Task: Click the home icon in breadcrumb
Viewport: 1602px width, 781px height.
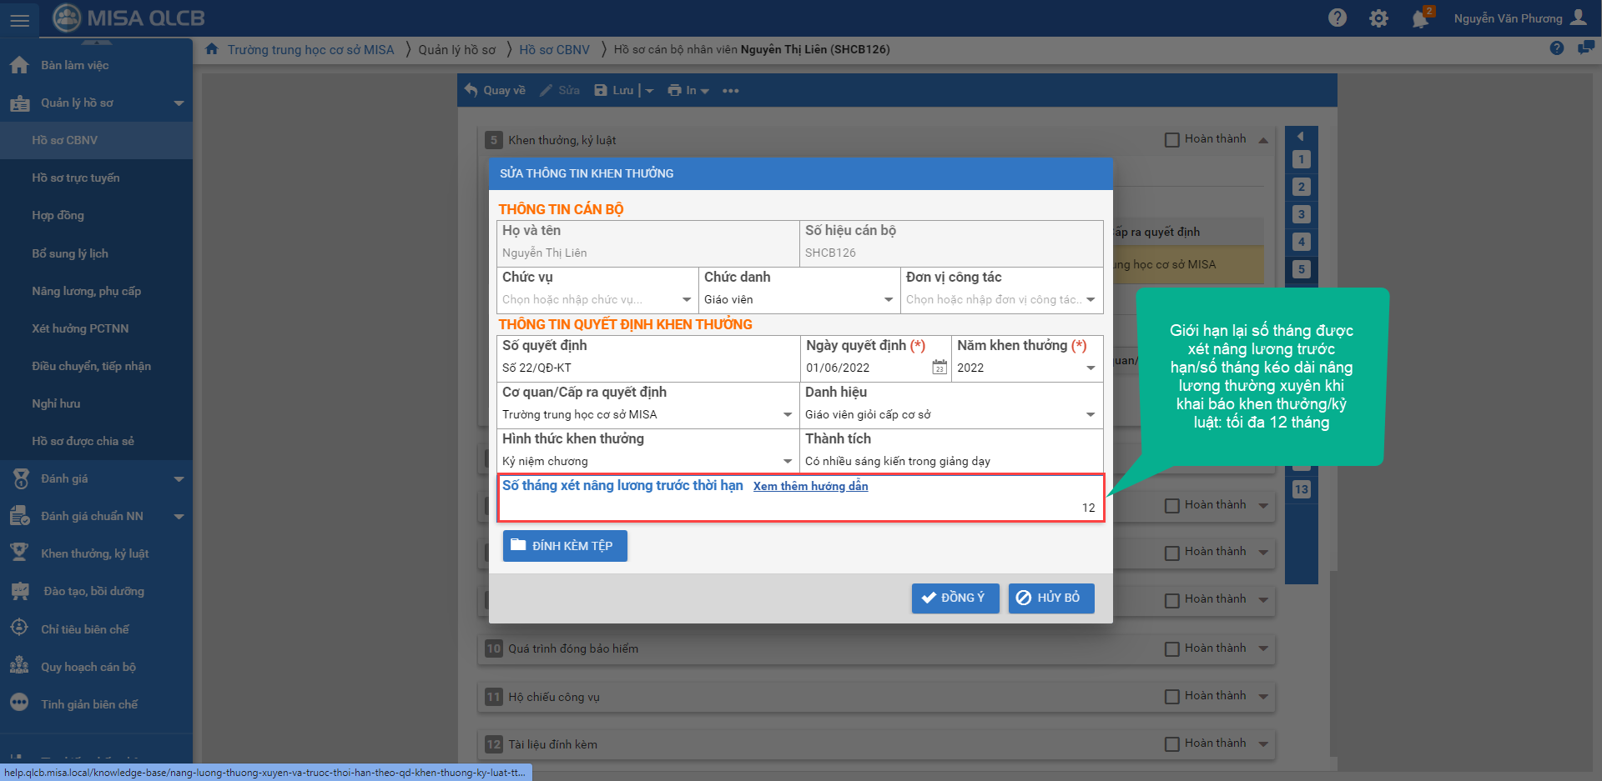Action: coord(212,49)
